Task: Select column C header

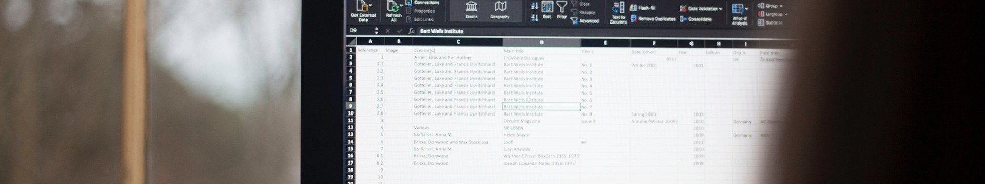Action: pyautogui.click(x=458, y=42)
